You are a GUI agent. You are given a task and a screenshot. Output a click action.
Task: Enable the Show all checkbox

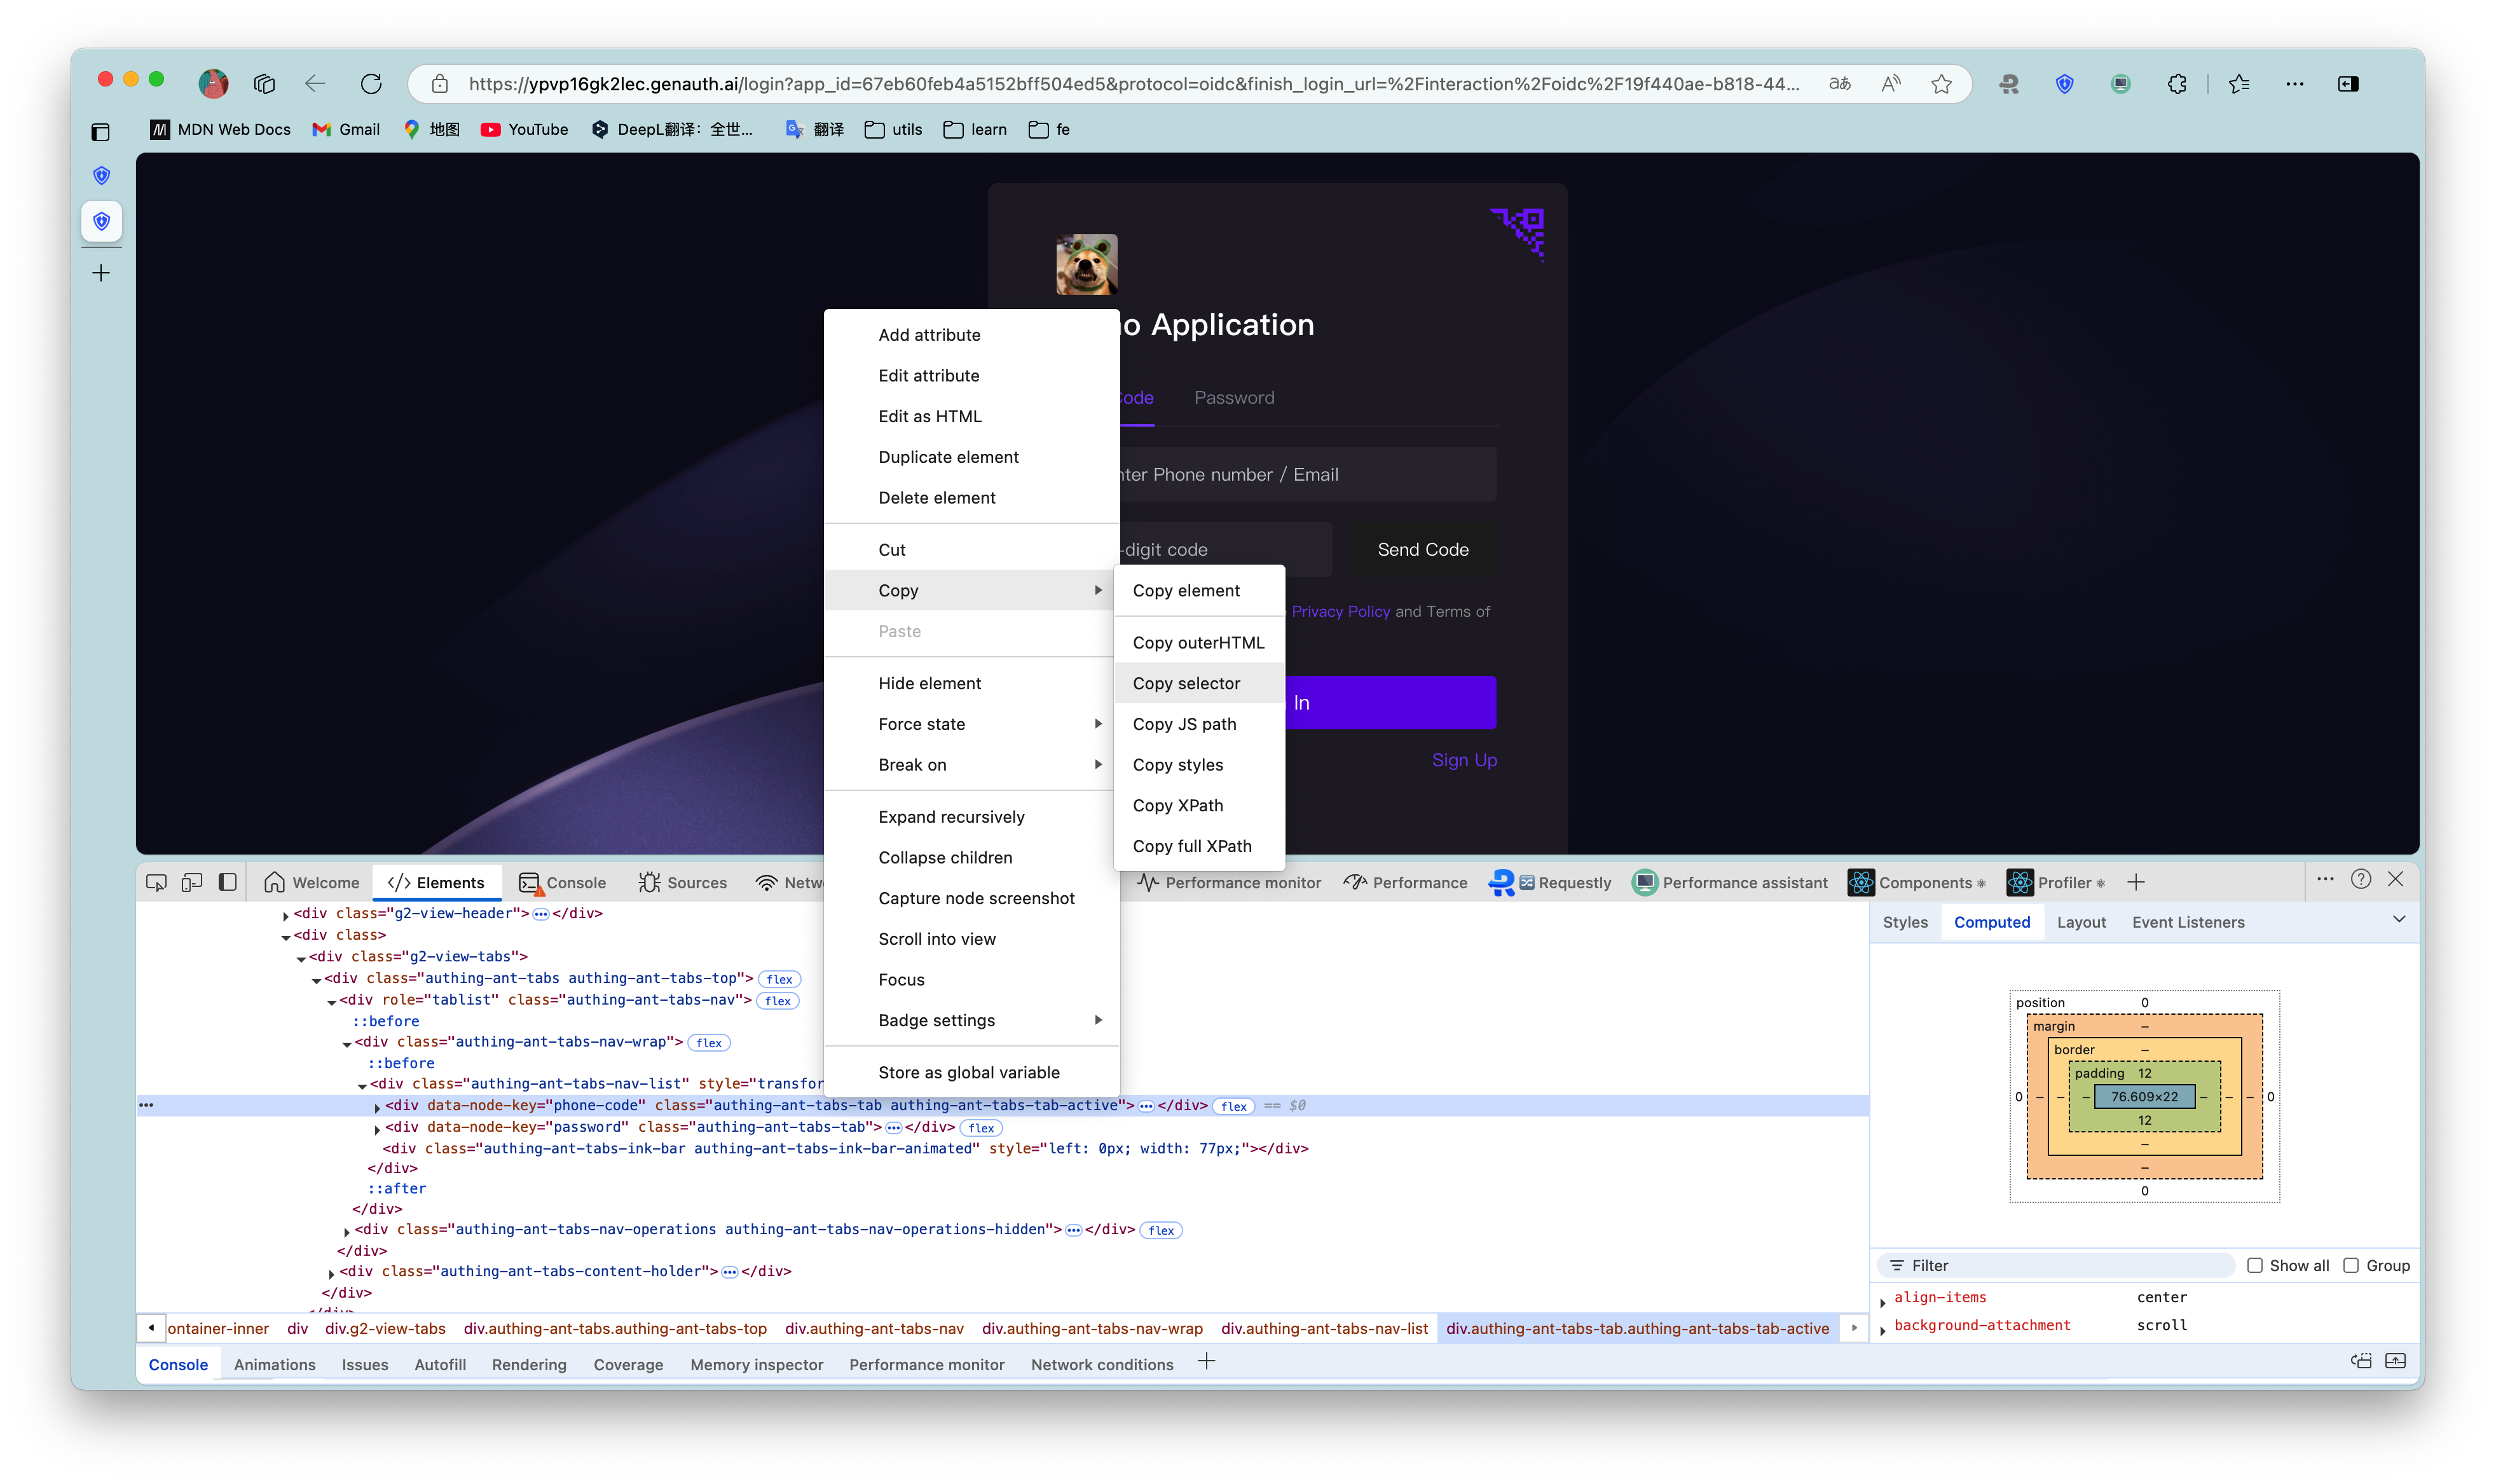point(2255,1265)
